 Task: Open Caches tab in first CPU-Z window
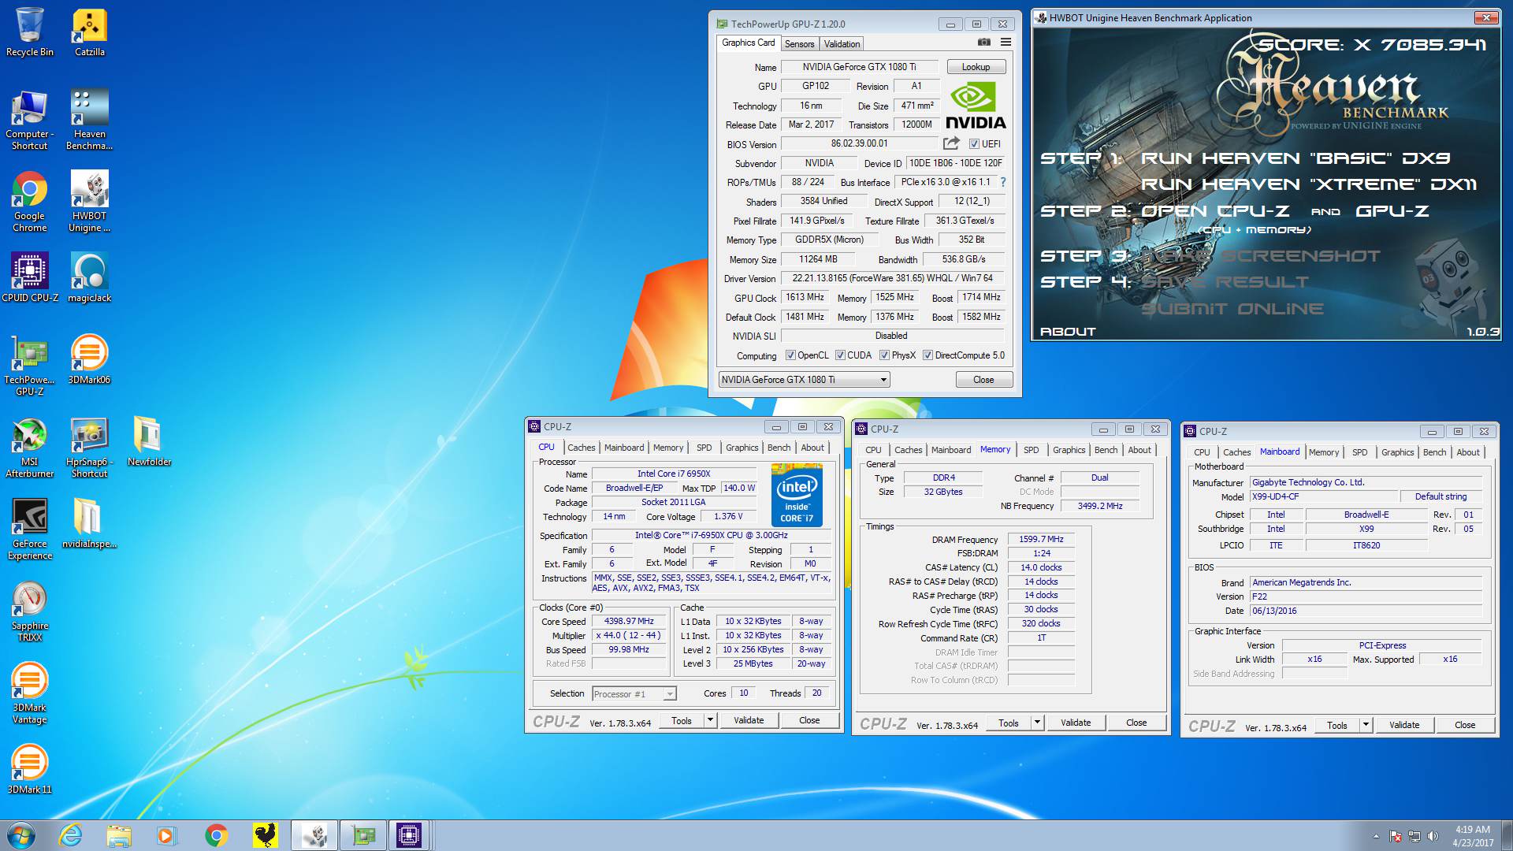(582, 448)
